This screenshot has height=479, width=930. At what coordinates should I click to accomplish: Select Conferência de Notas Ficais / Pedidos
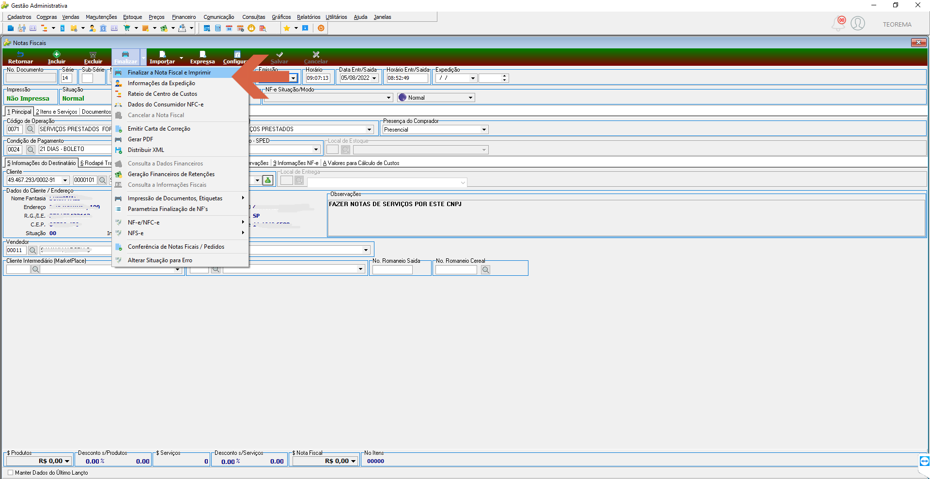coord(180,247)
